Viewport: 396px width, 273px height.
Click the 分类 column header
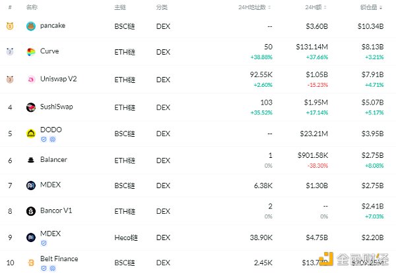[162, 7]
